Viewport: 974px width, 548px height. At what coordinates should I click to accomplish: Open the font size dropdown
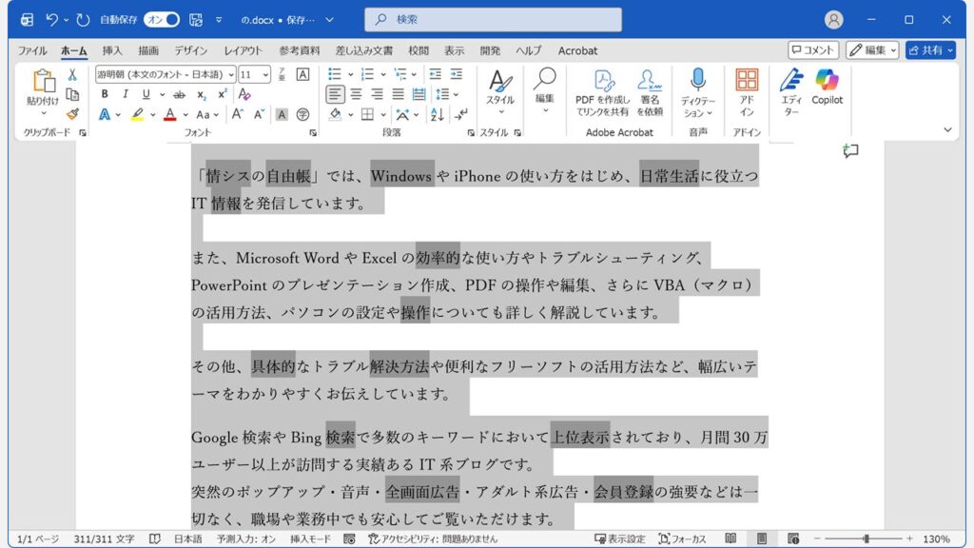(x=265, y=74)
